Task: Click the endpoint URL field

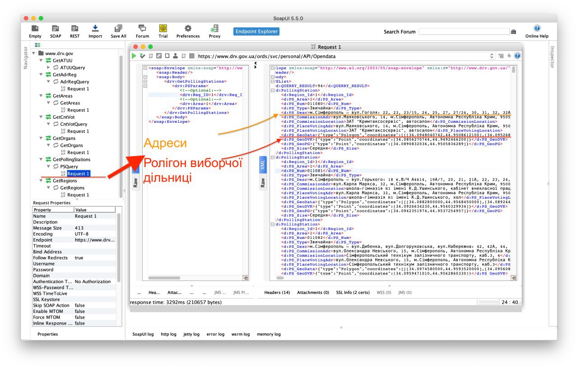Action: [343, 56]
